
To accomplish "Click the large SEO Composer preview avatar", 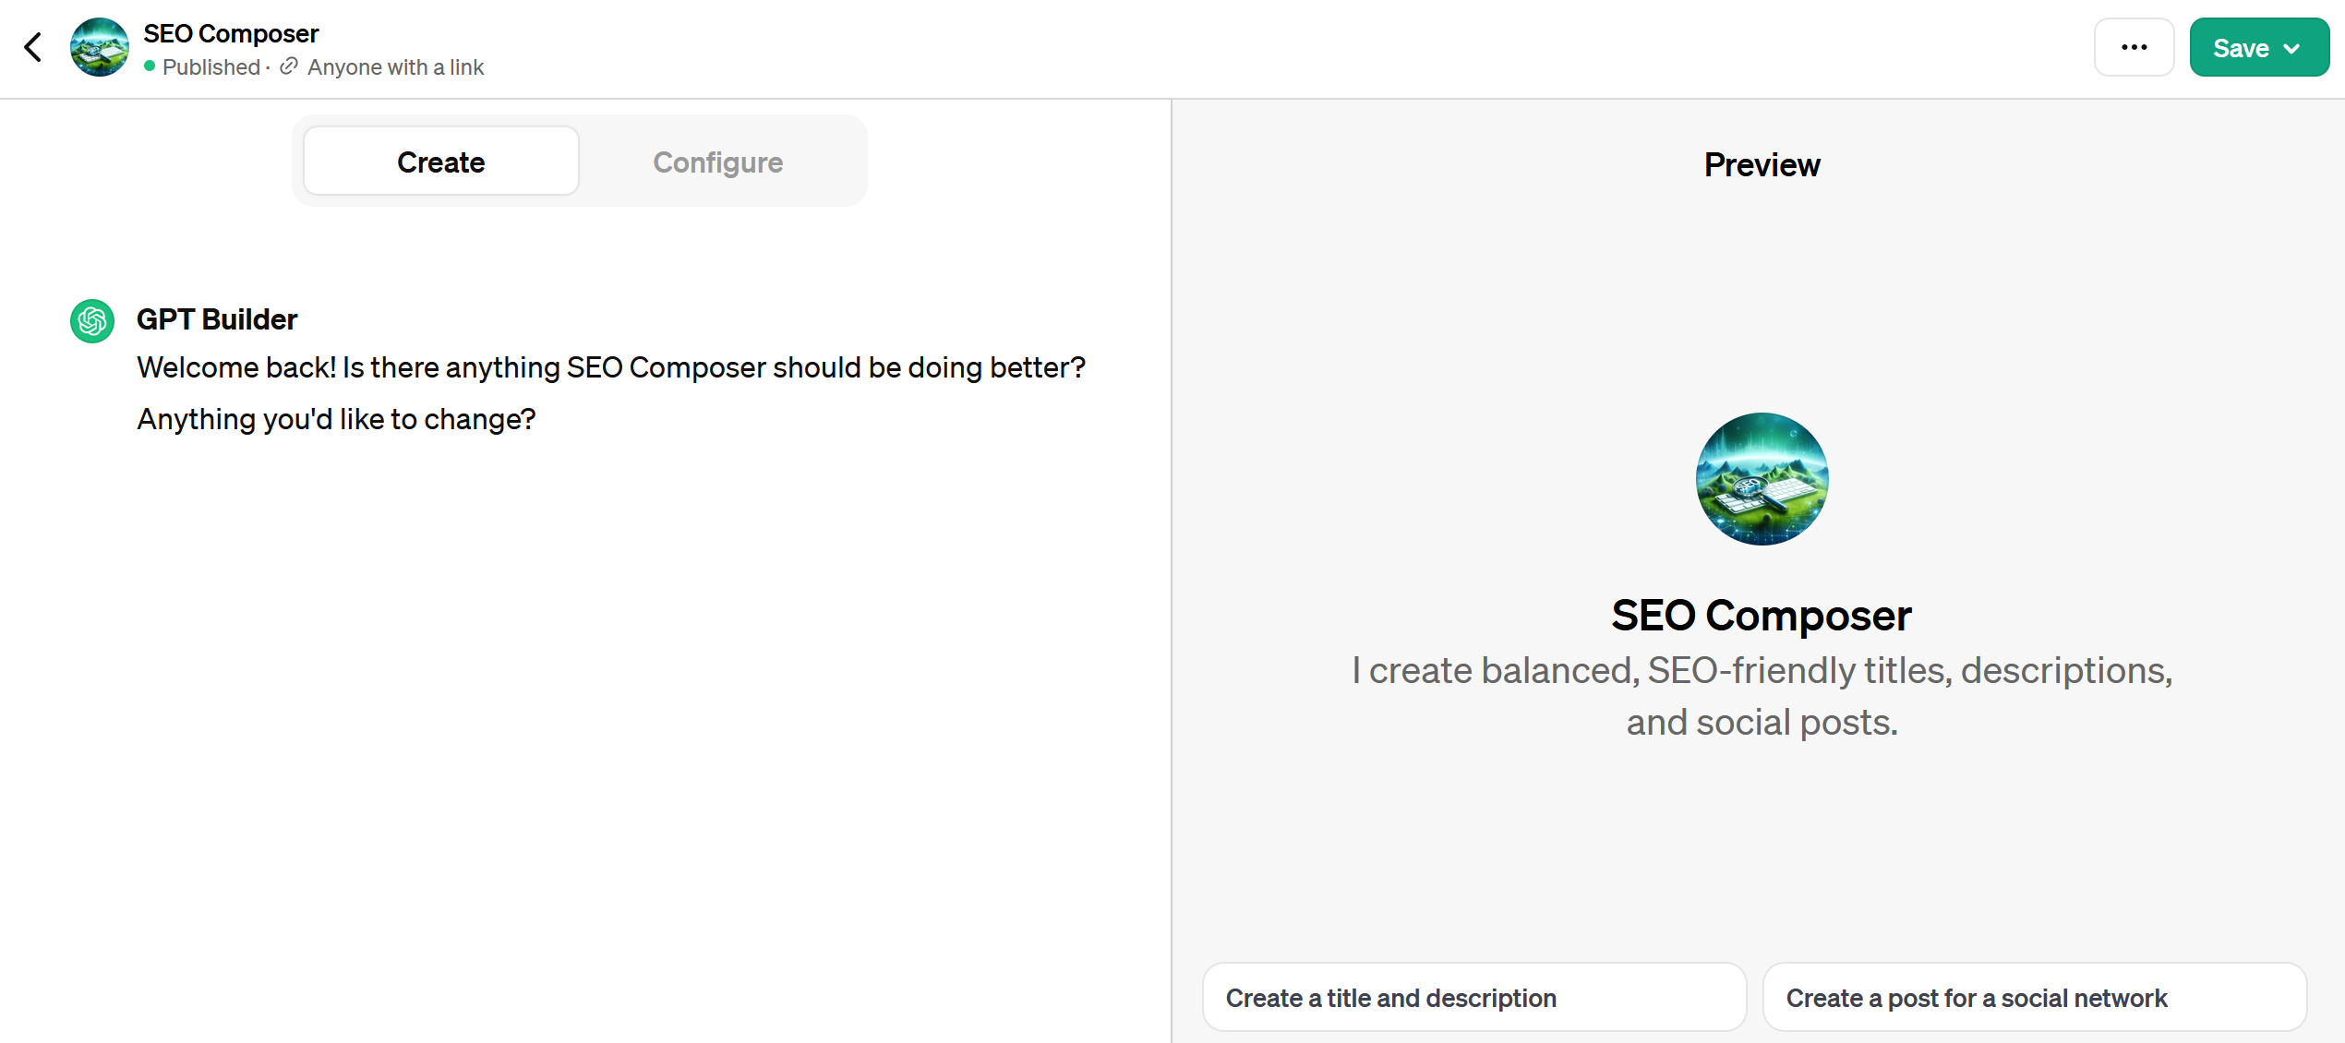I will tap(1762, 479).
